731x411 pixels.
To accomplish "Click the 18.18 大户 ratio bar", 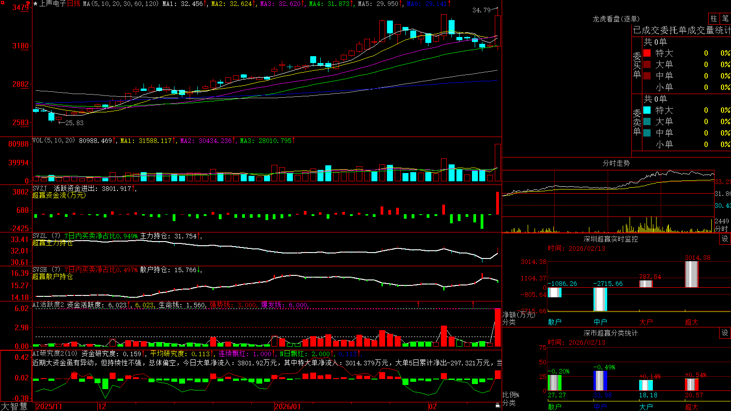I will [x=646, y=385].
